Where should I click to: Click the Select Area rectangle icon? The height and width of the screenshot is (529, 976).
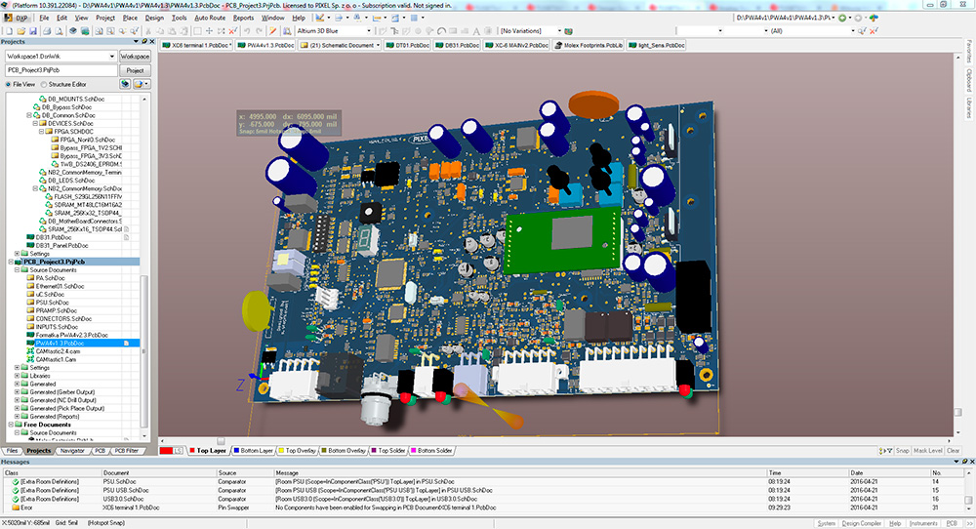[197, 30]
